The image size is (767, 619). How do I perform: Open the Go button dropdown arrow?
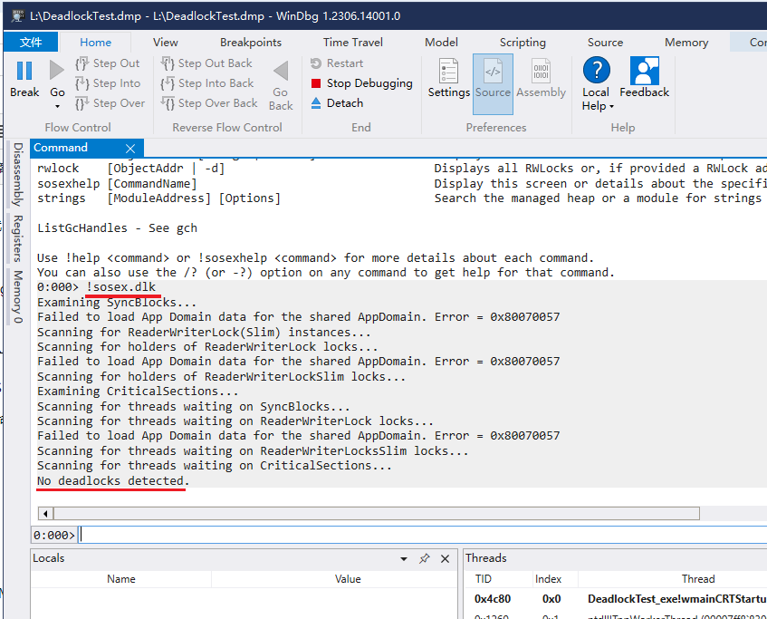(x=57, y=107)
